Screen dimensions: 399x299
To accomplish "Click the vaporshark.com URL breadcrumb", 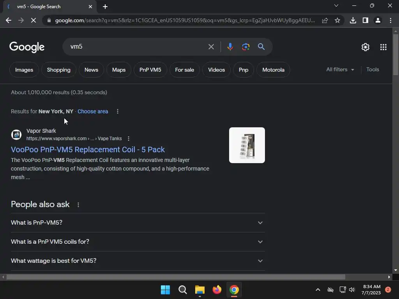I will tap(74, 139).
